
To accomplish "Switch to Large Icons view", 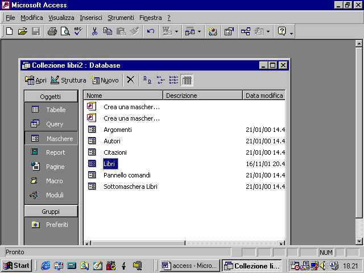I will (x=147, y=80).
